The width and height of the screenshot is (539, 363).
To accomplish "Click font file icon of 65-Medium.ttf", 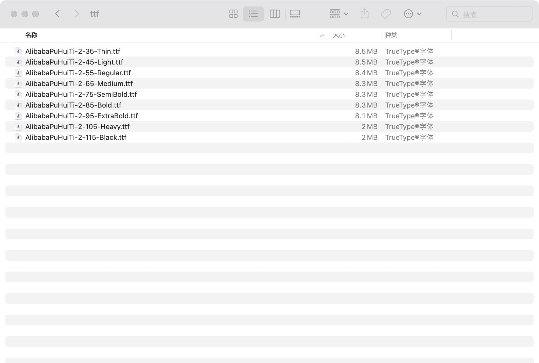I will point(18,83).
